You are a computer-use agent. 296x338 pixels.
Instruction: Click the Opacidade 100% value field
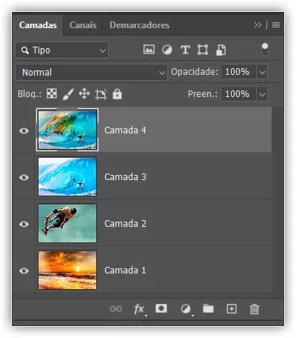[x=238, y=72]
